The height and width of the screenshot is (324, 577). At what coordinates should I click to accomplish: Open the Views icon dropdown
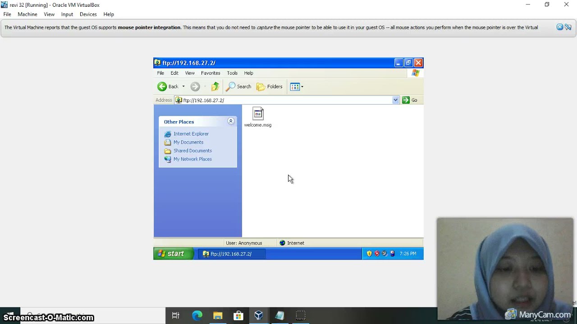pos(297,86)
